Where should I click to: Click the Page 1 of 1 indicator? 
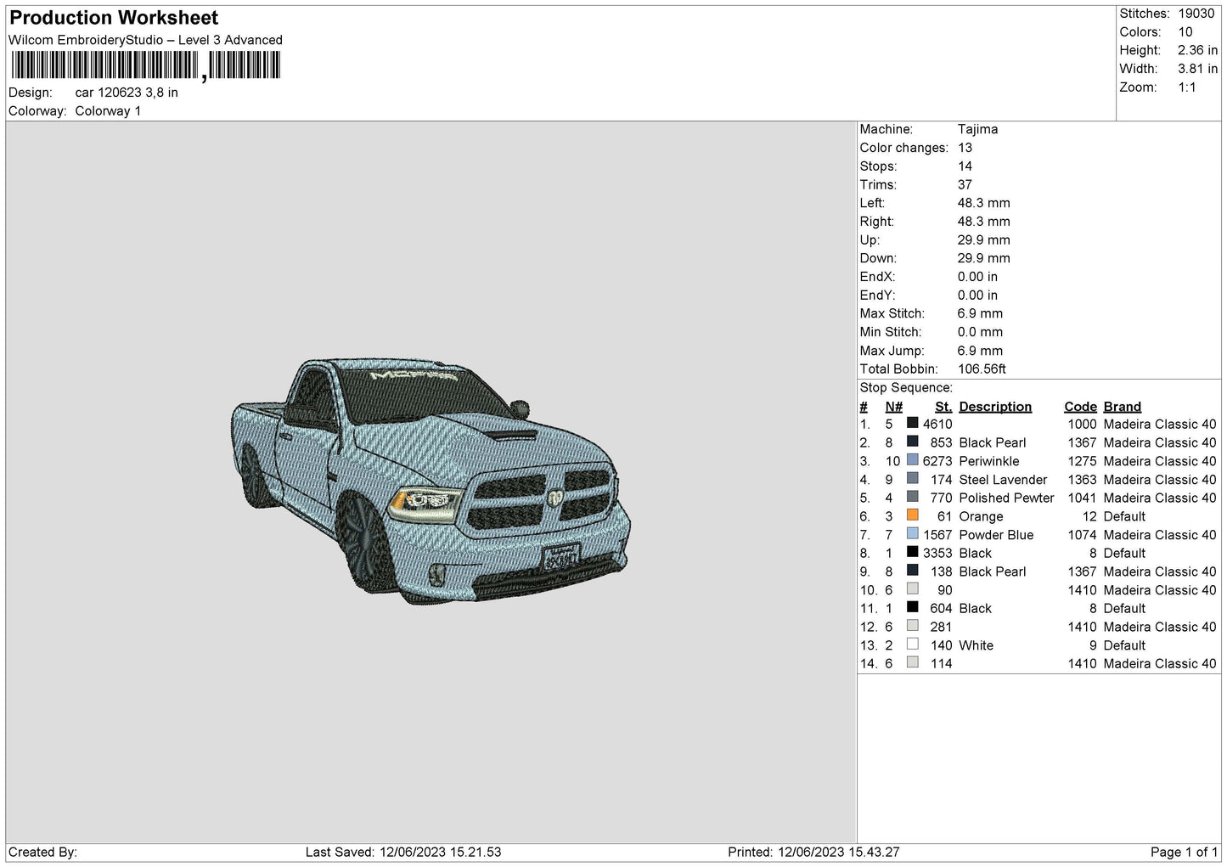(x=1184, y=852)
